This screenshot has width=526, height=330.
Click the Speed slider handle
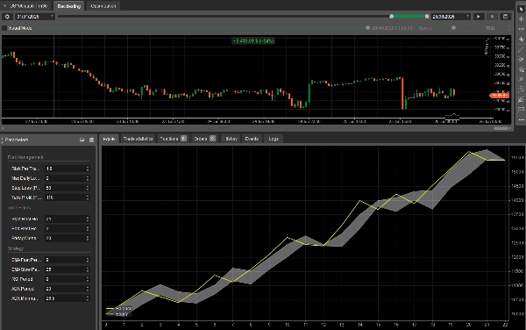453,28
